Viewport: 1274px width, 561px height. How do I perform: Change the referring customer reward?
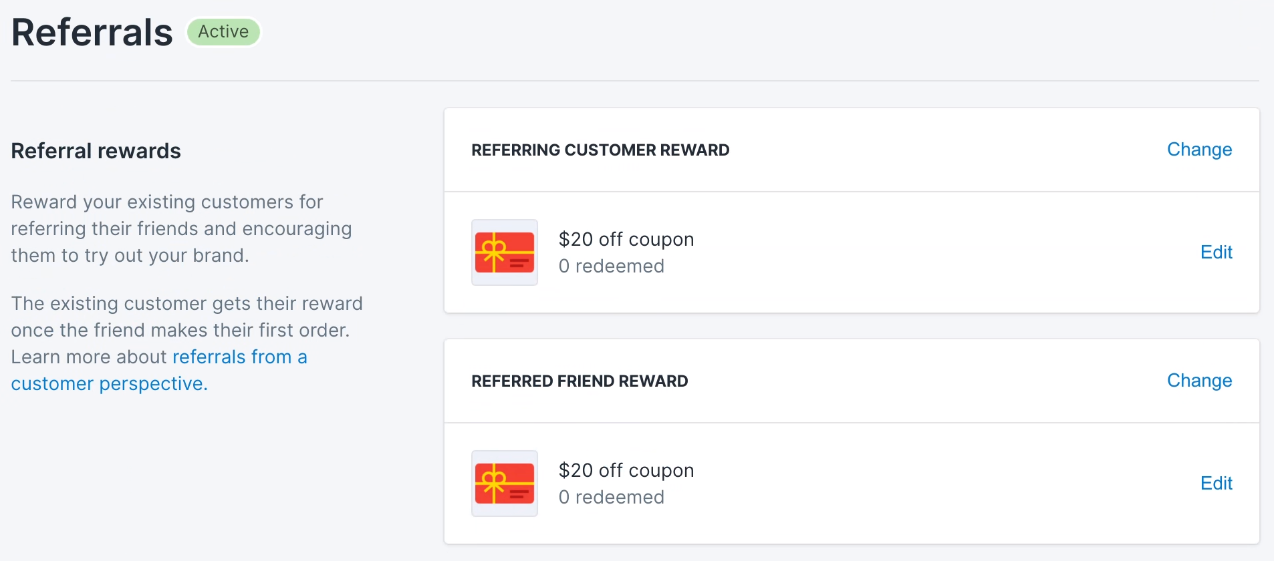pos(1199,150)
